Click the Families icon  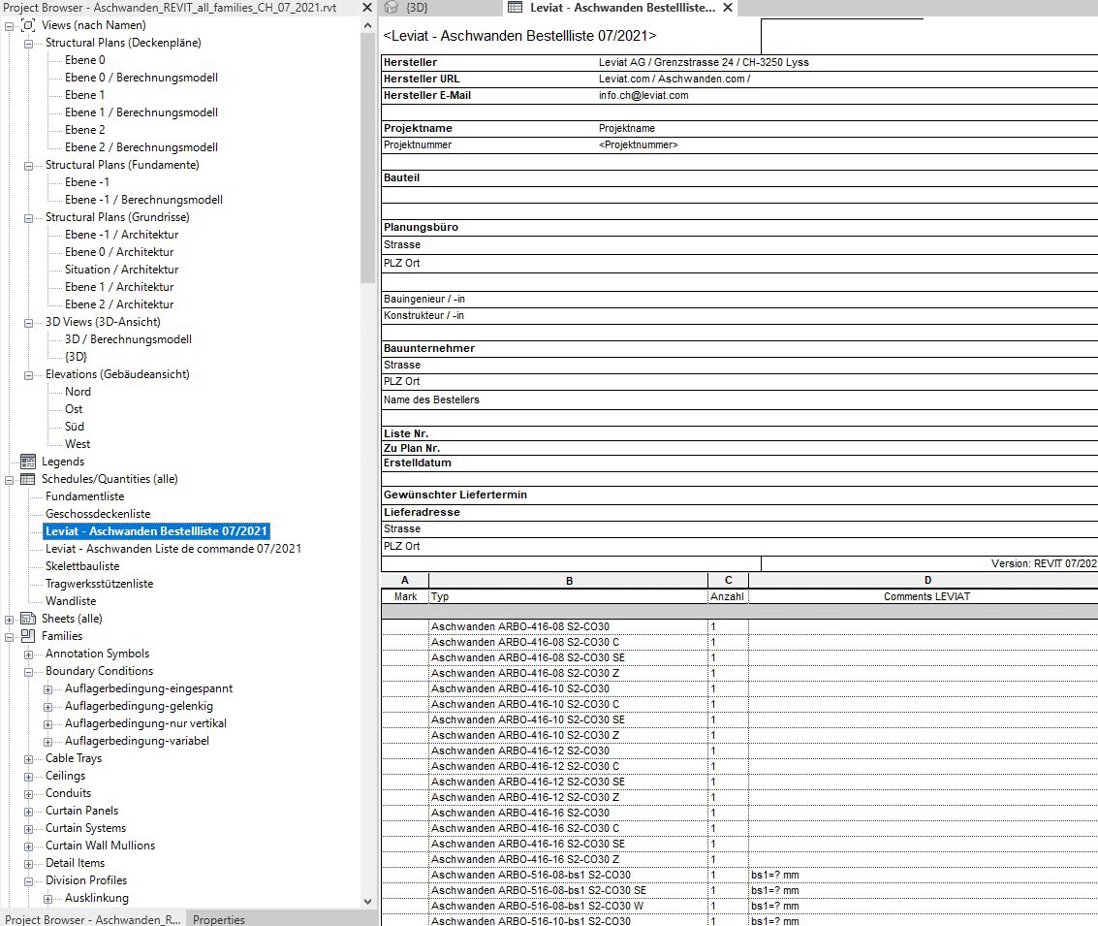pos(28,636)
